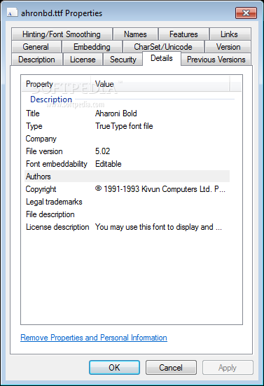Screen dimensions: 264x386
Task: Click the Value column header
Action: click(160, 84)
